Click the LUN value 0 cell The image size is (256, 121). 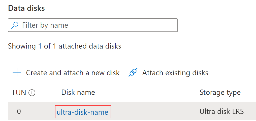(x=19, y=112)
